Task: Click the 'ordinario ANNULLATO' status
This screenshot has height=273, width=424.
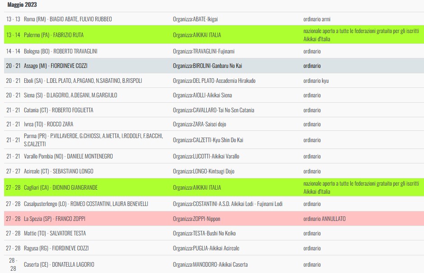Action: pos(324,219)
